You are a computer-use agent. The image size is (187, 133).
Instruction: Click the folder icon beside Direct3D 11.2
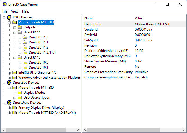pos(25,47)
